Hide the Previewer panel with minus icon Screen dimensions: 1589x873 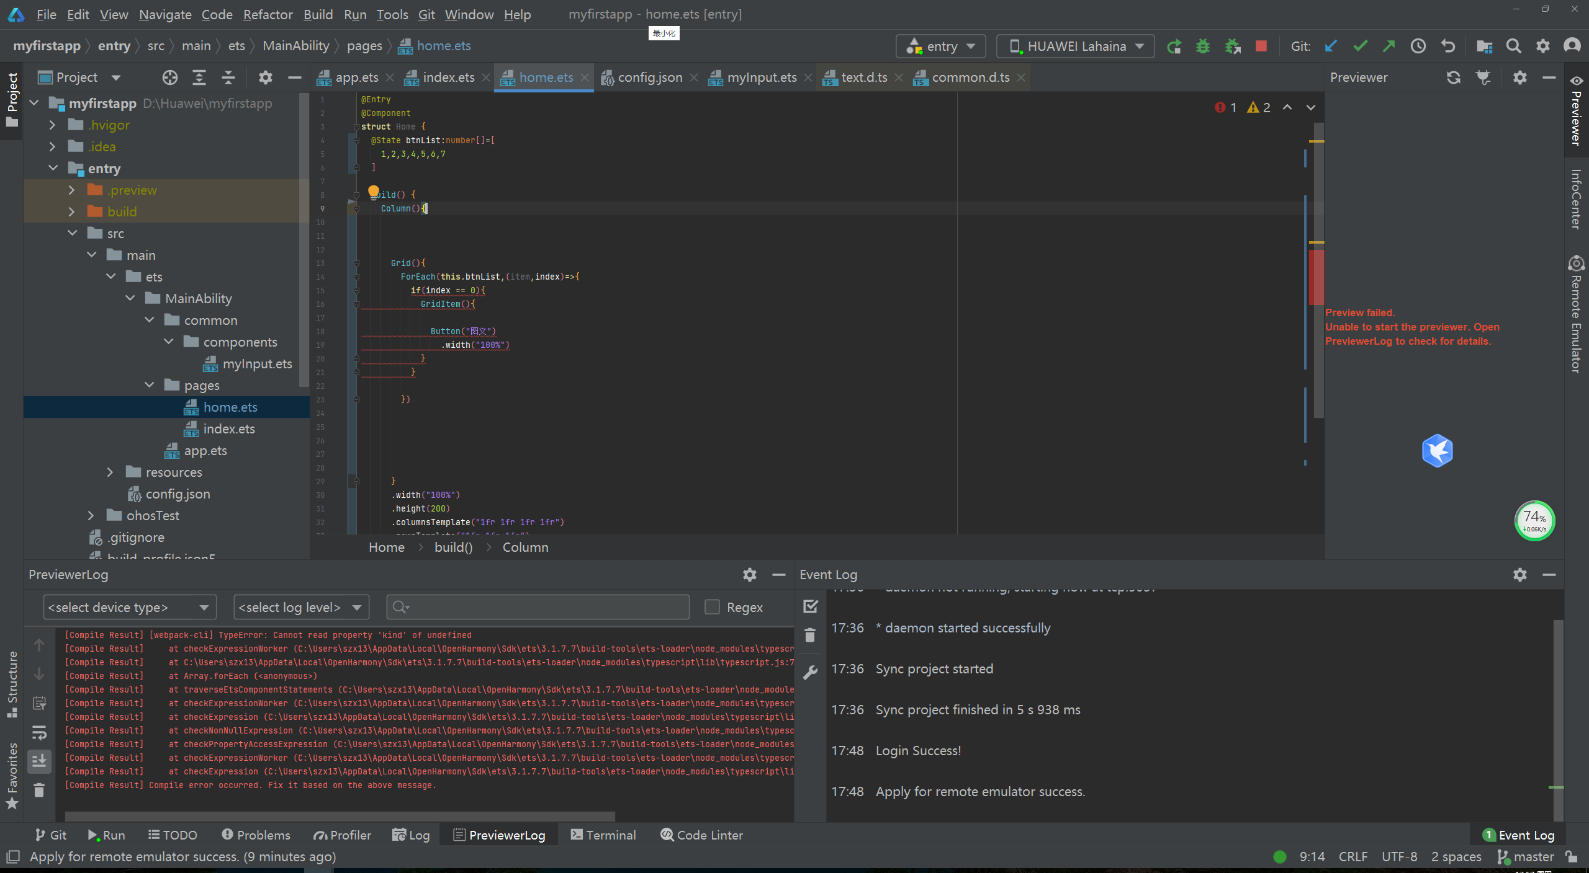(1549, 78)
